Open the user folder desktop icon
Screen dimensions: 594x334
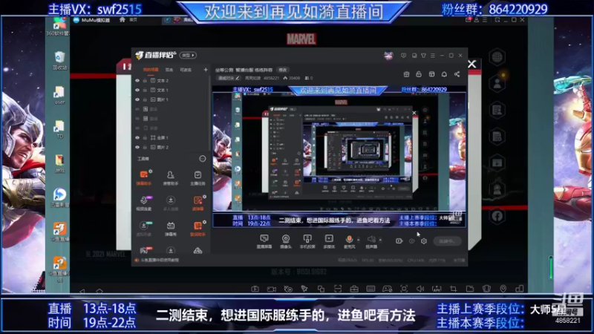point(59,95)
